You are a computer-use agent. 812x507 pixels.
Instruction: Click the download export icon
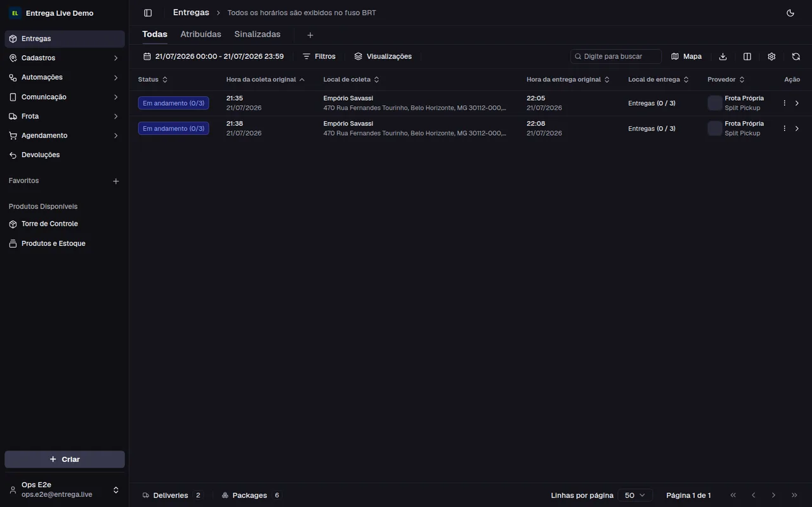[x=723, y=56]
